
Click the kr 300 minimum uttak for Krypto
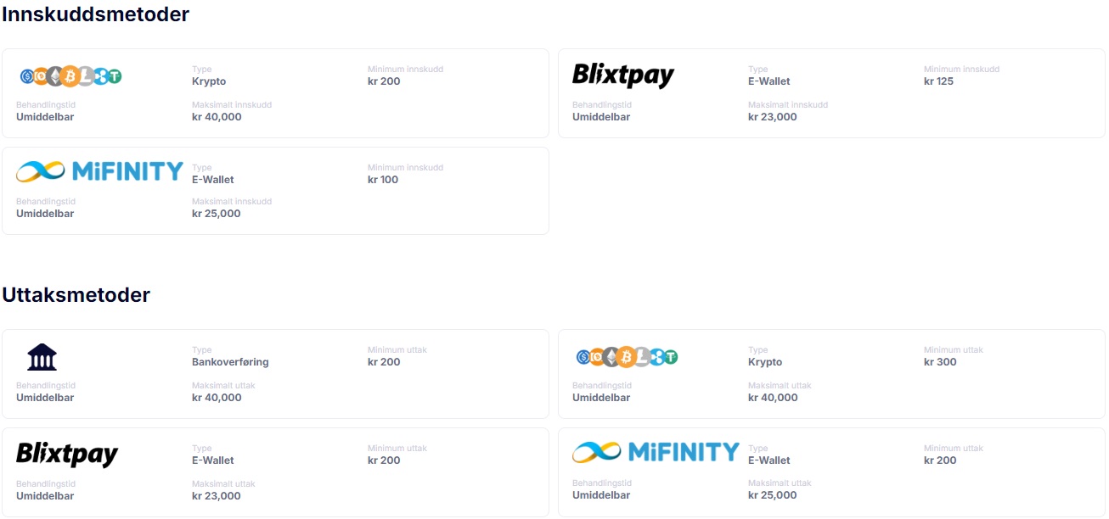click(x=940, y=362)
